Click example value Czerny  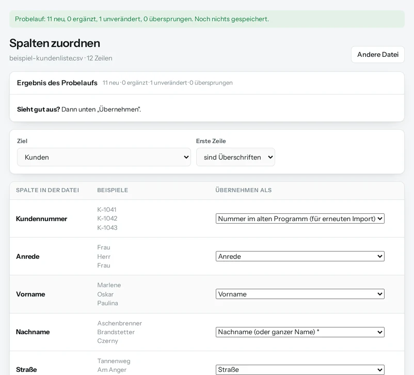(x=107, y=341)
